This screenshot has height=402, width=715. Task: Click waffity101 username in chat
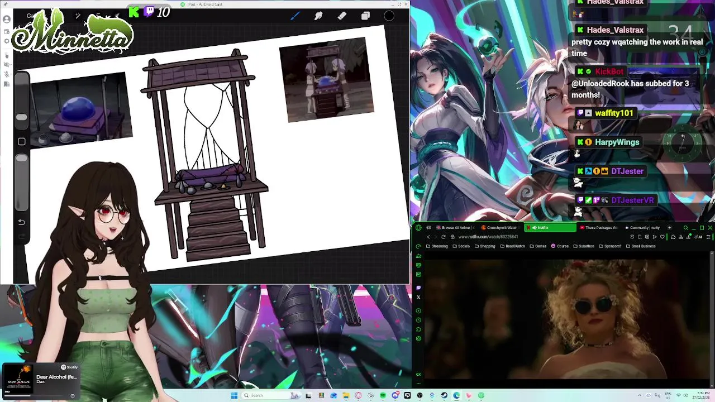pyautogui.click(x=614, y=113)
